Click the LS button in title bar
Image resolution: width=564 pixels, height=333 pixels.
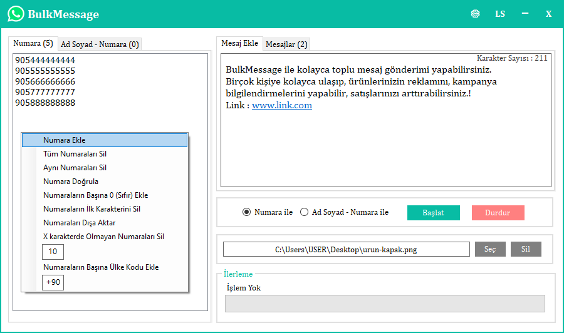[500, 14]
